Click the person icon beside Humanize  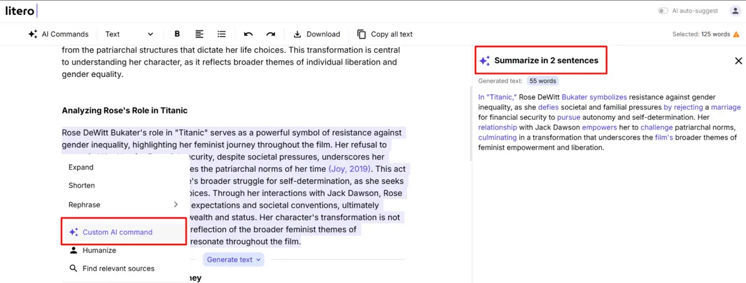(73, 250)
